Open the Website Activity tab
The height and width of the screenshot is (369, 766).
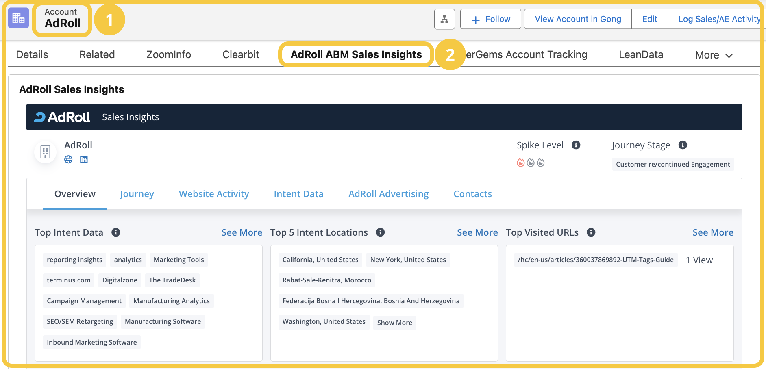click(x=214, y=194)
